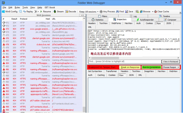Click Break on Response button

(x=130, y=67)
